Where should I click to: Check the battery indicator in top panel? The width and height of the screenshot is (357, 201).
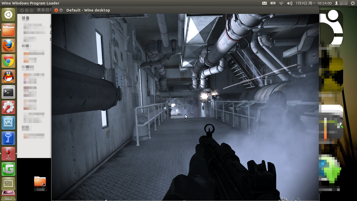(273, 3)
